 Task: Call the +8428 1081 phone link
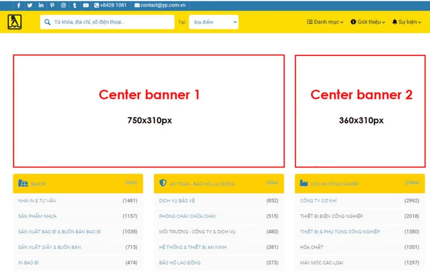tap(110, 5)
